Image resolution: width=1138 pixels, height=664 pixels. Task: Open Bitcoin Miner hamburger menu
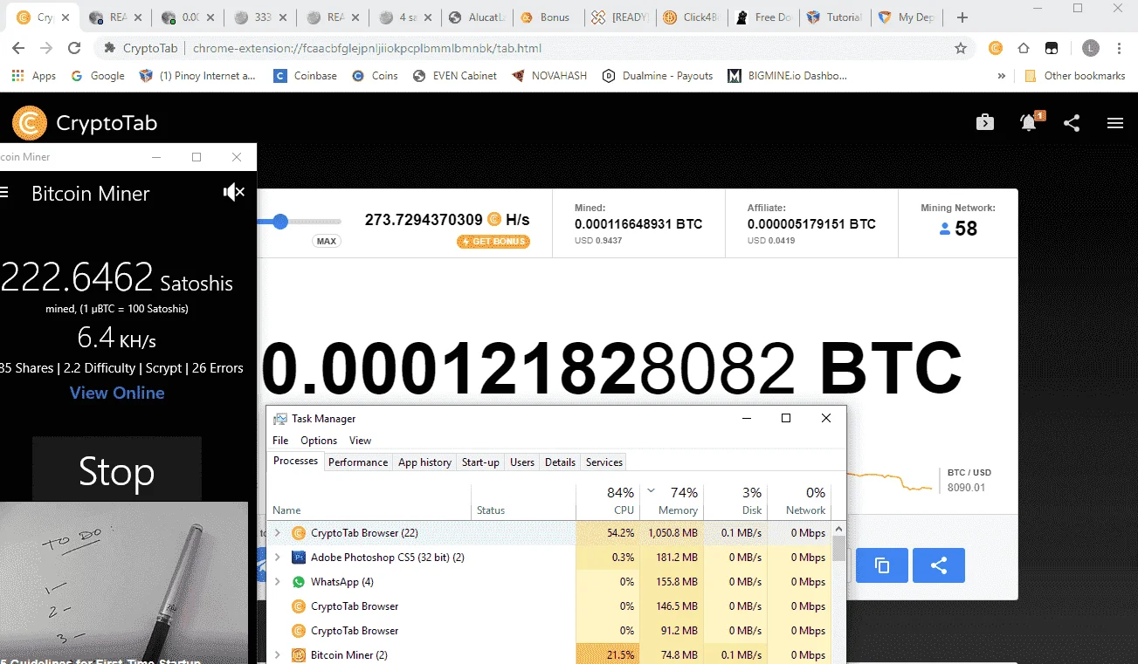pyautogui.click(x=3, y=193)
